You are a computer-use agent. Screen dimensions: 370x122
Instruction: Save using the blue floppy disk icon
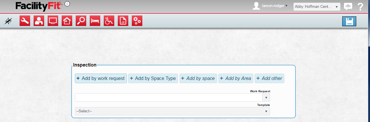tap(349, 21)
